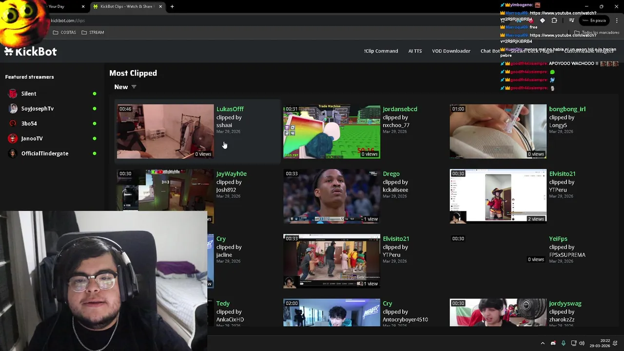Click the 'kckaliseee' clipper name

[x=395, y=190]
